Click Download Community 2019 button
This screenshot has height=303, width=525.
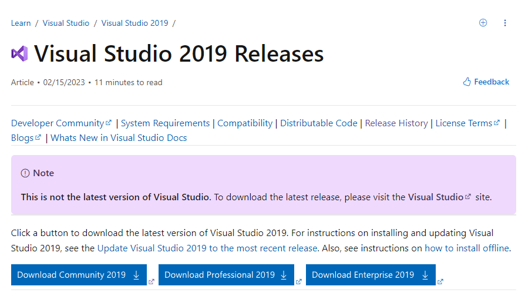coord(79,275)
